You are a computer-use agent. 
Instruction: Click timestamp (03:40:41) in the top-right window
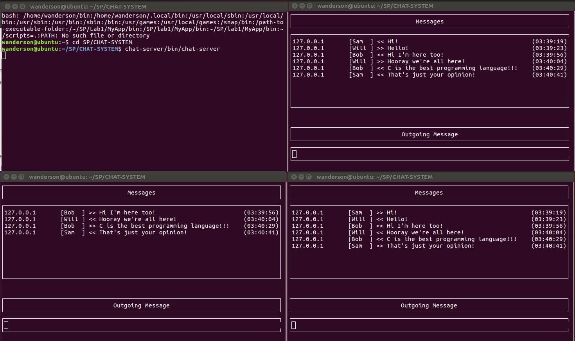(549, 75)
